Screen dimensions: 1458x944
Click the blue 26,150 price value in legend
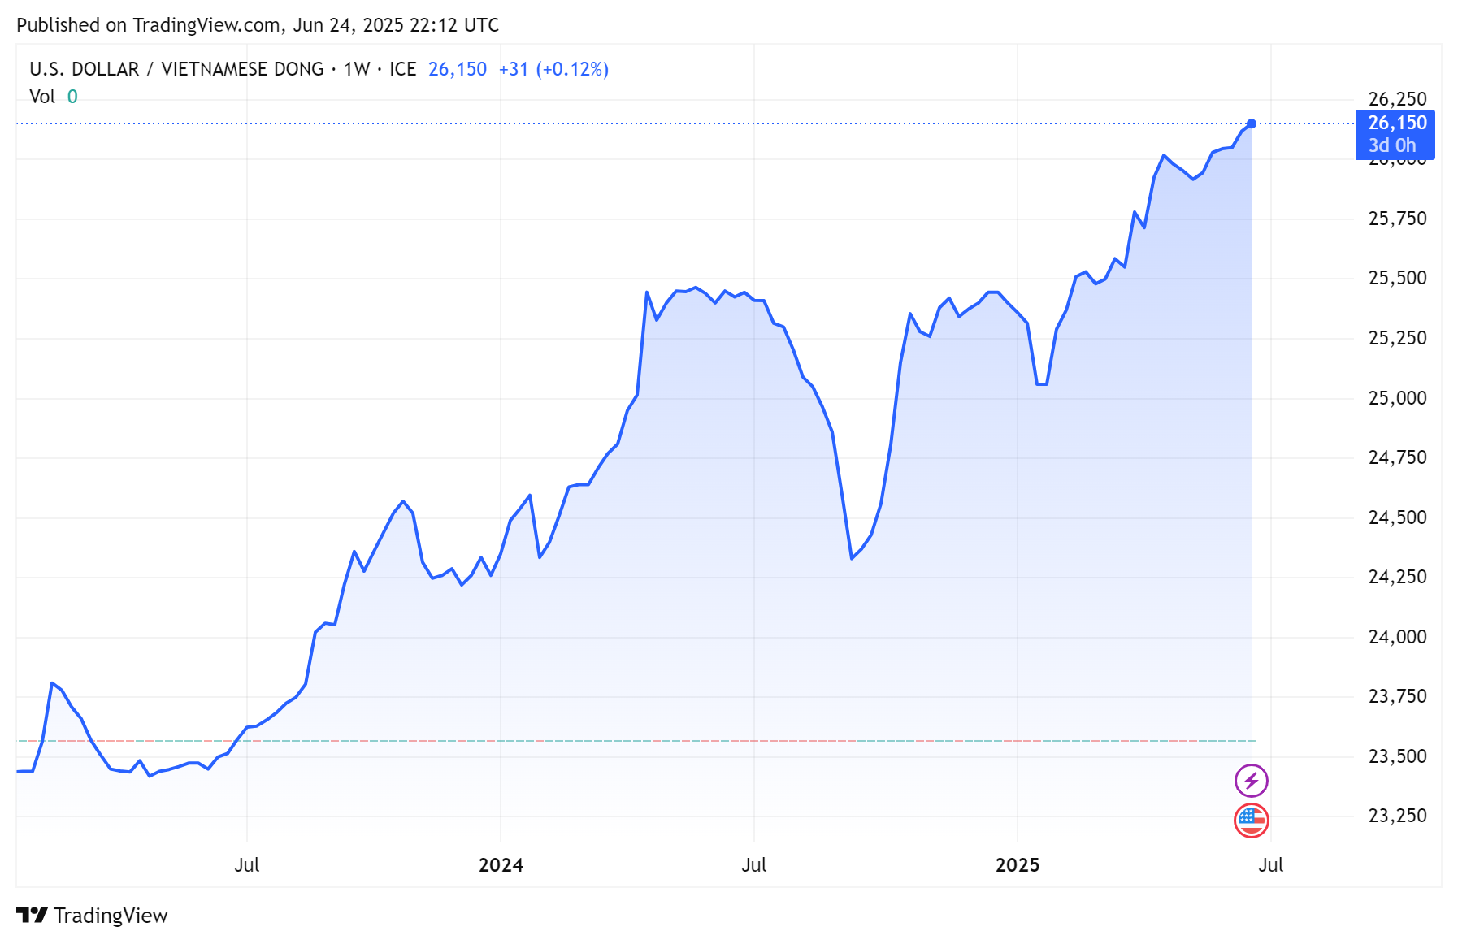pyautogui.click(x=457, y=69)
